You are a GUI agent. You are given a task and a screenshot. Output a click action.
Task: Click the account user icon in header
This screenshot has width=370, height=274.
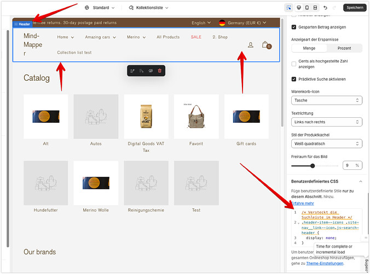pyautogui.click(x=251, y=45)
